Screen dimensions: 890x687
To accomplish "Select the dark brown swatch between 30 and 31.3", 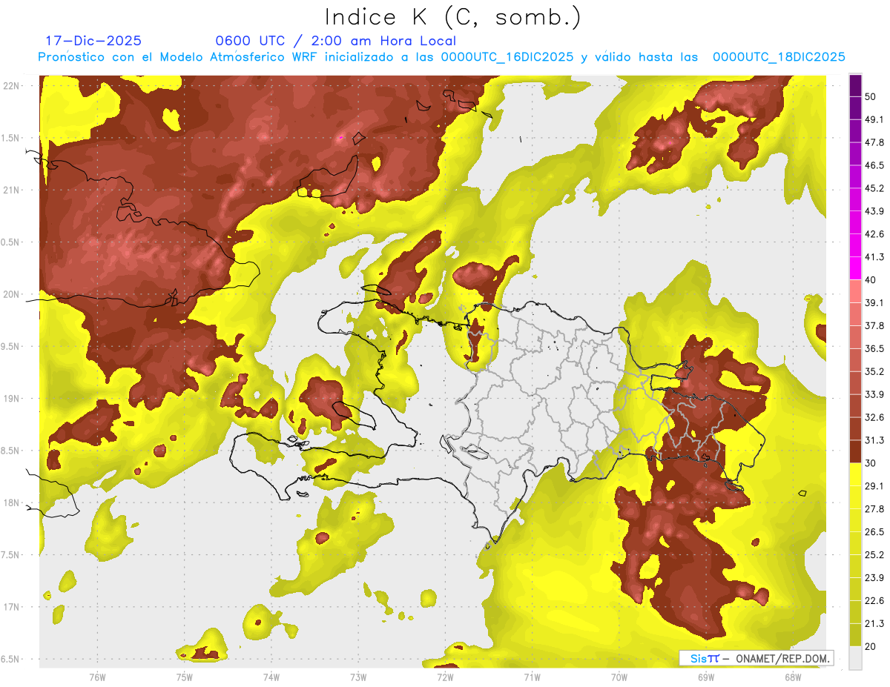I will point(856,451).
